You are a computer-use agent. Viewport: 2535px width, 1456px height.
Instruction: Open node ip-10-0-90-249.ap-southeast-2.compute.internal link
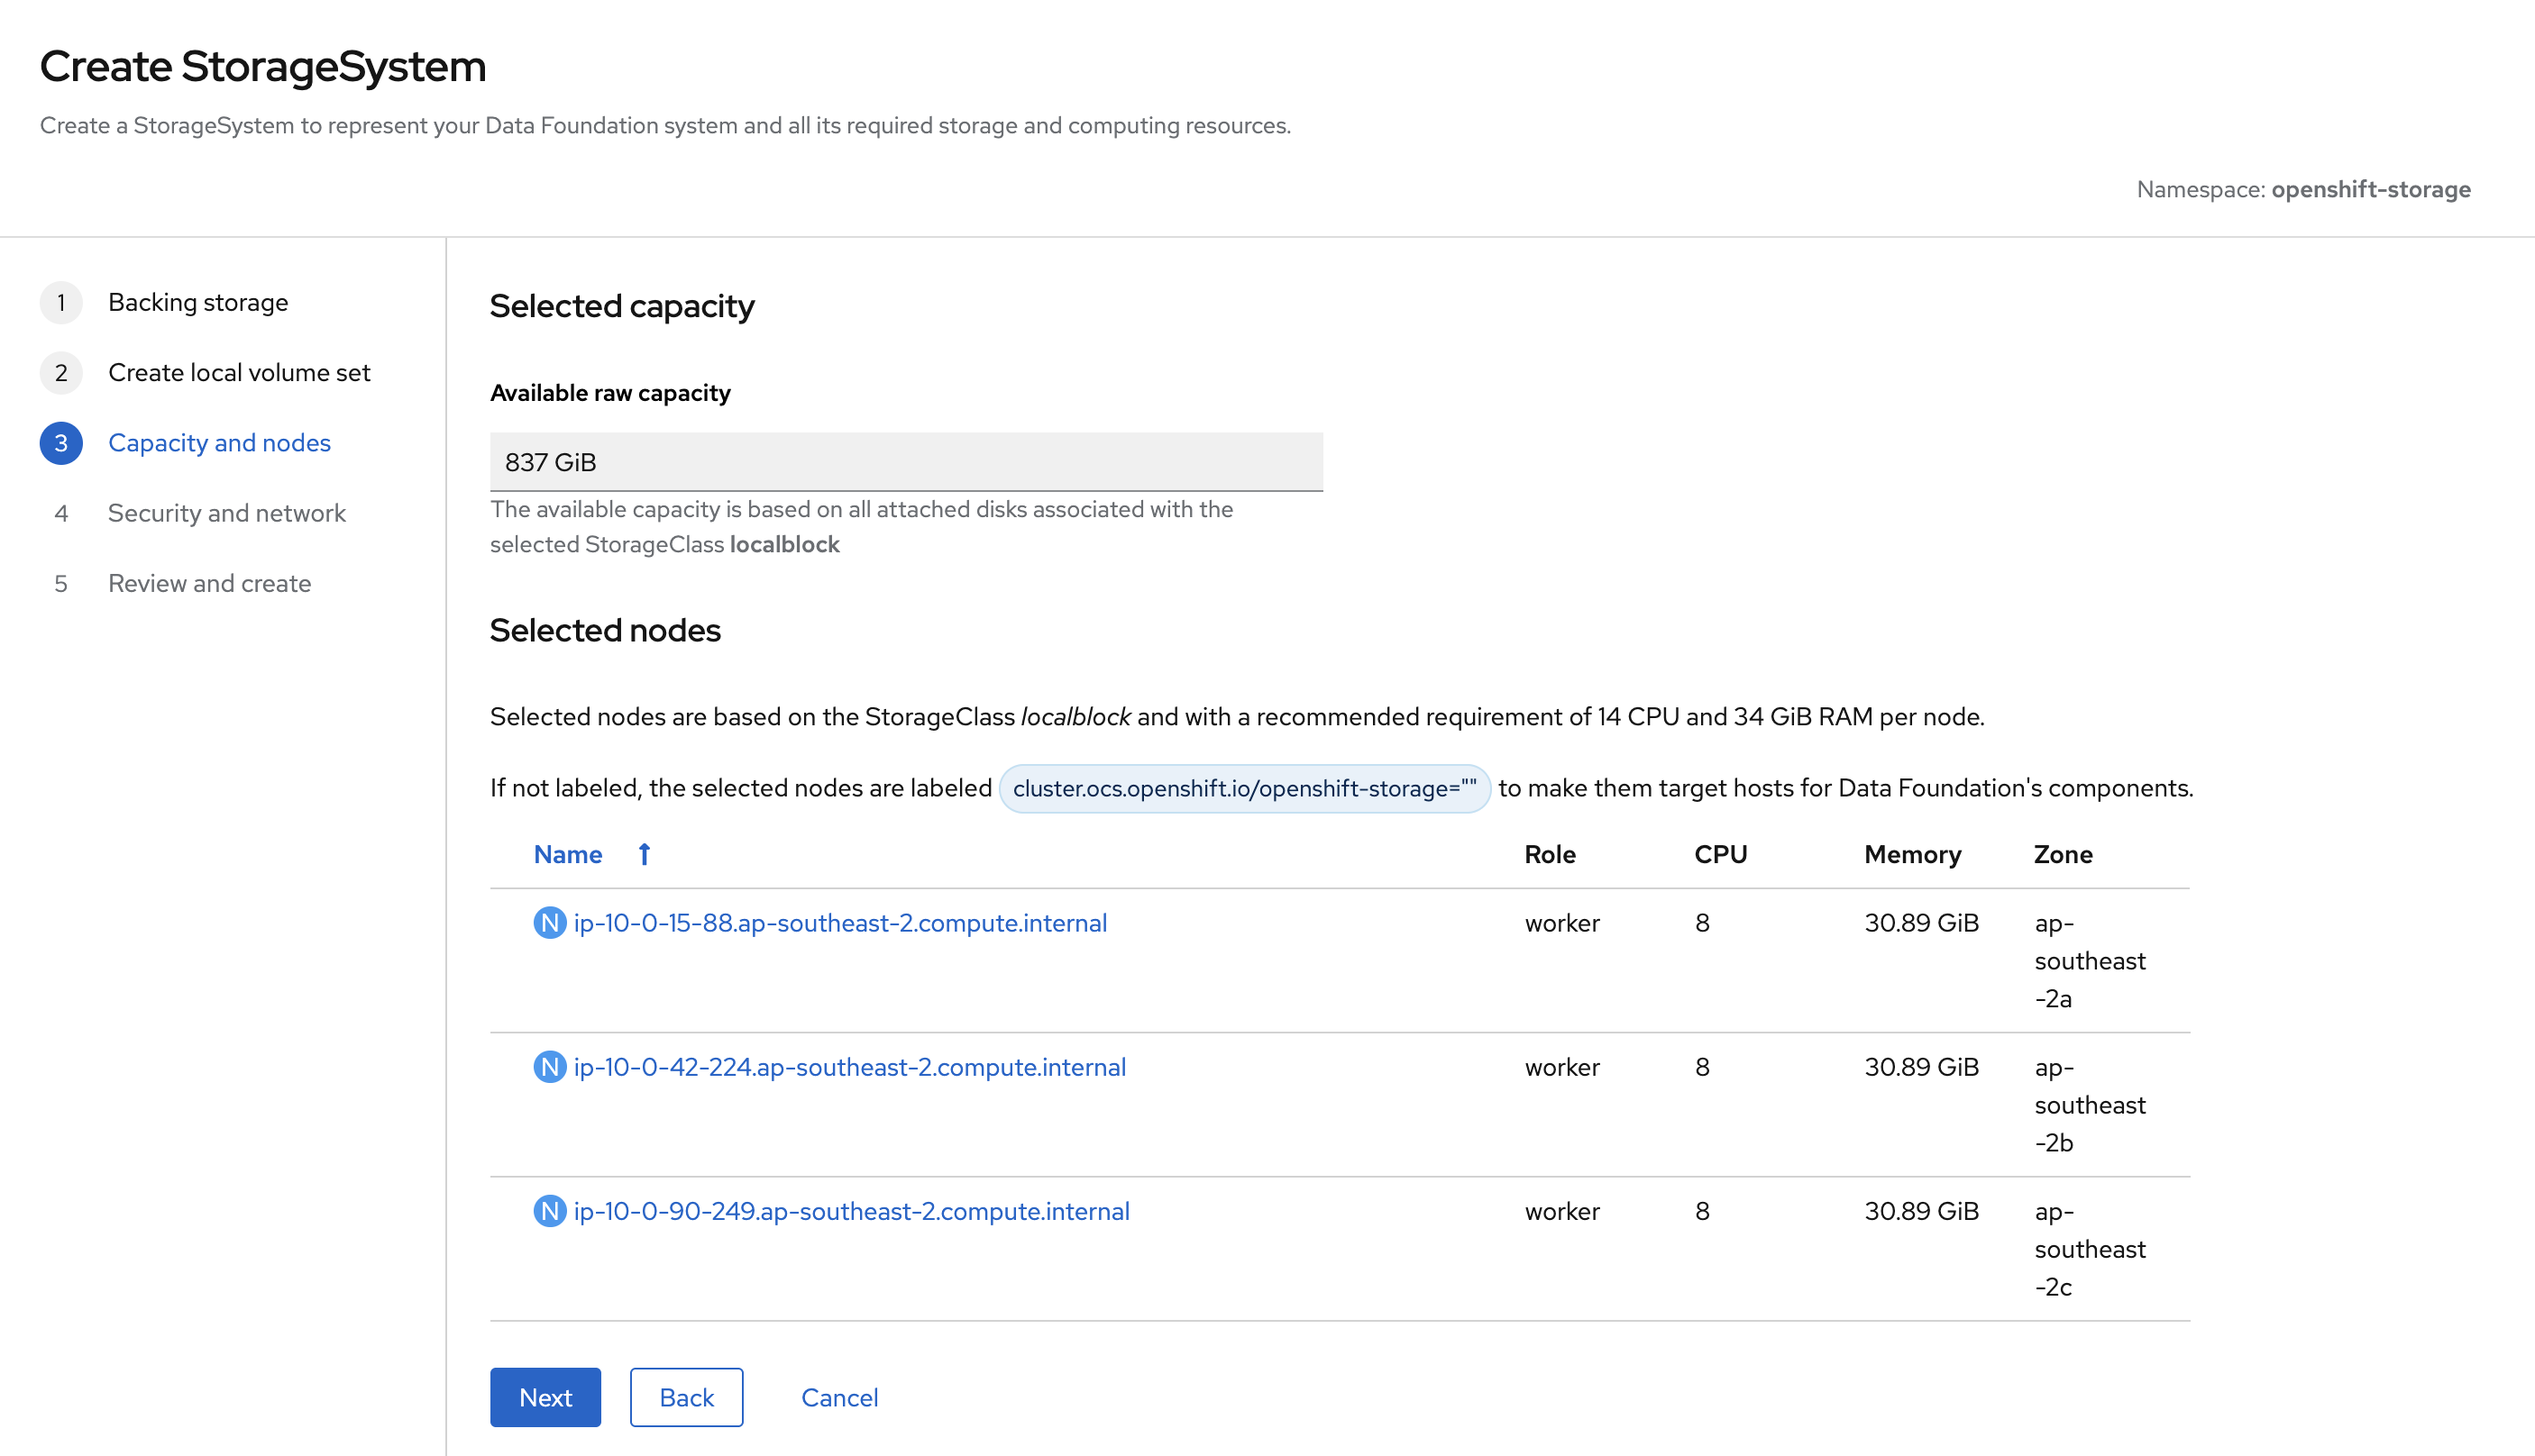coord(851,1211)
